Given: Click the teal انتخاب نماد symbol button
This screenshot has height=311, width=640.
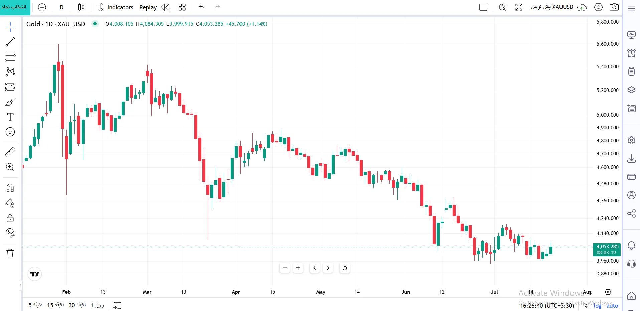Looking at the screenshot, I should [15, 7].
